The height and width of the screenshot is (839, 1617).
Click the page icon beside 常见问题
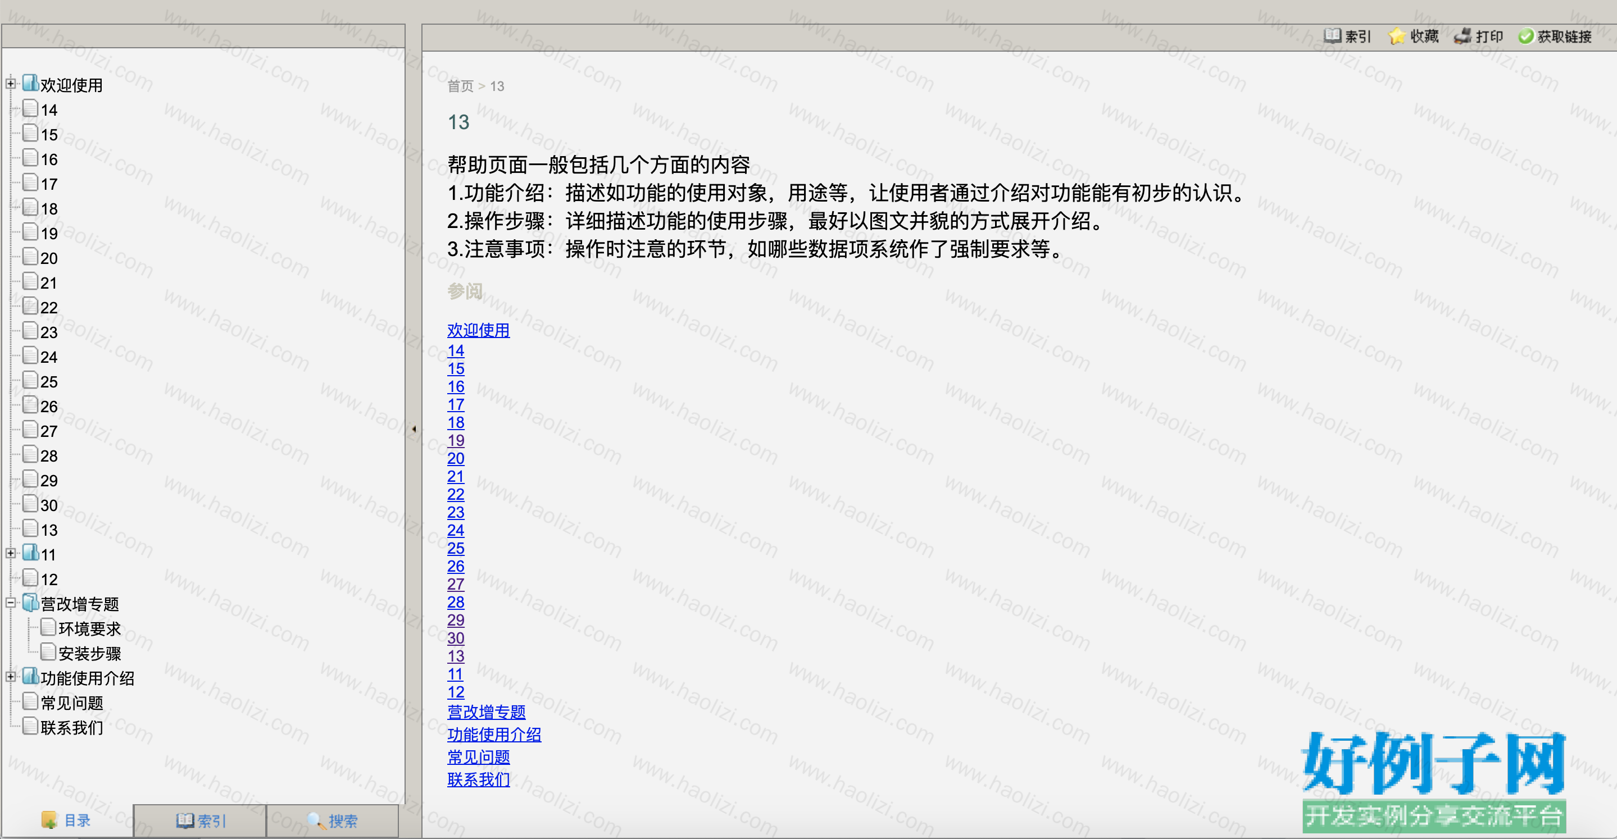[30, 701]
